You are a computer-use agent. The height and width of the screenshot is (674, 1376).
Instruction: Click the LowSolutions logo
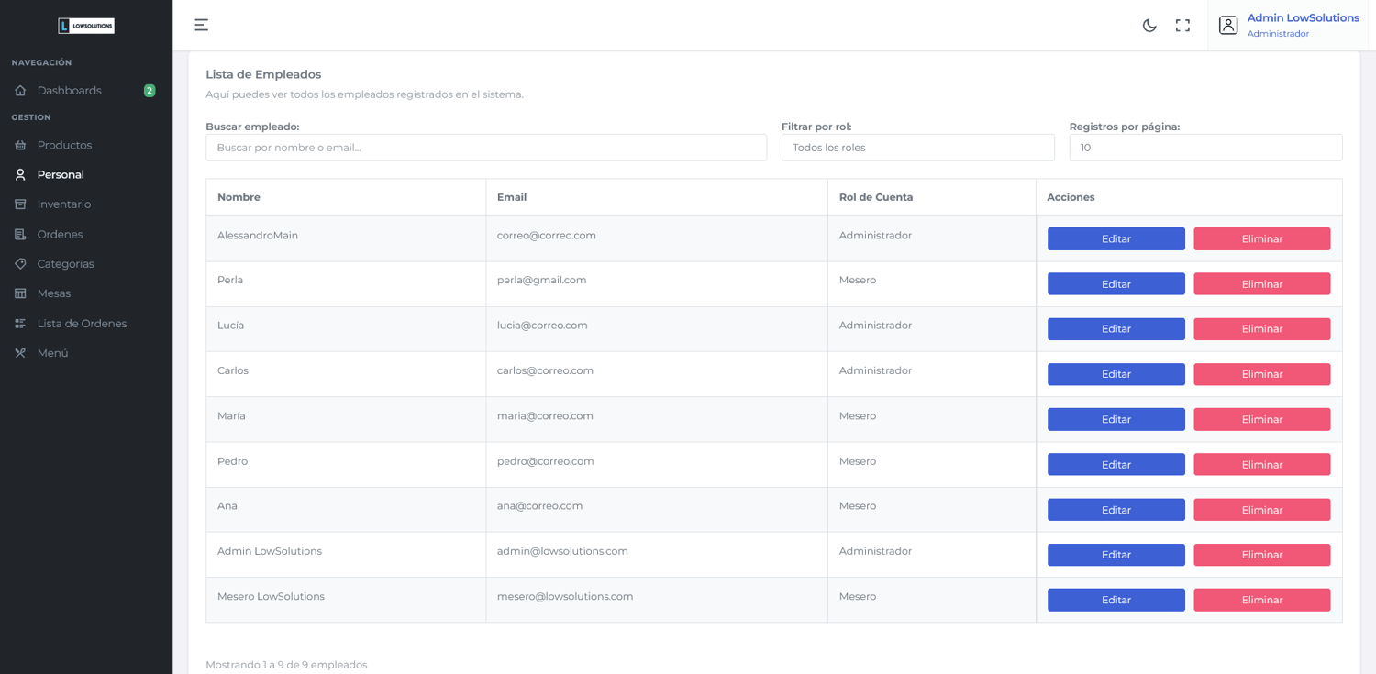[x=86, y=26]
